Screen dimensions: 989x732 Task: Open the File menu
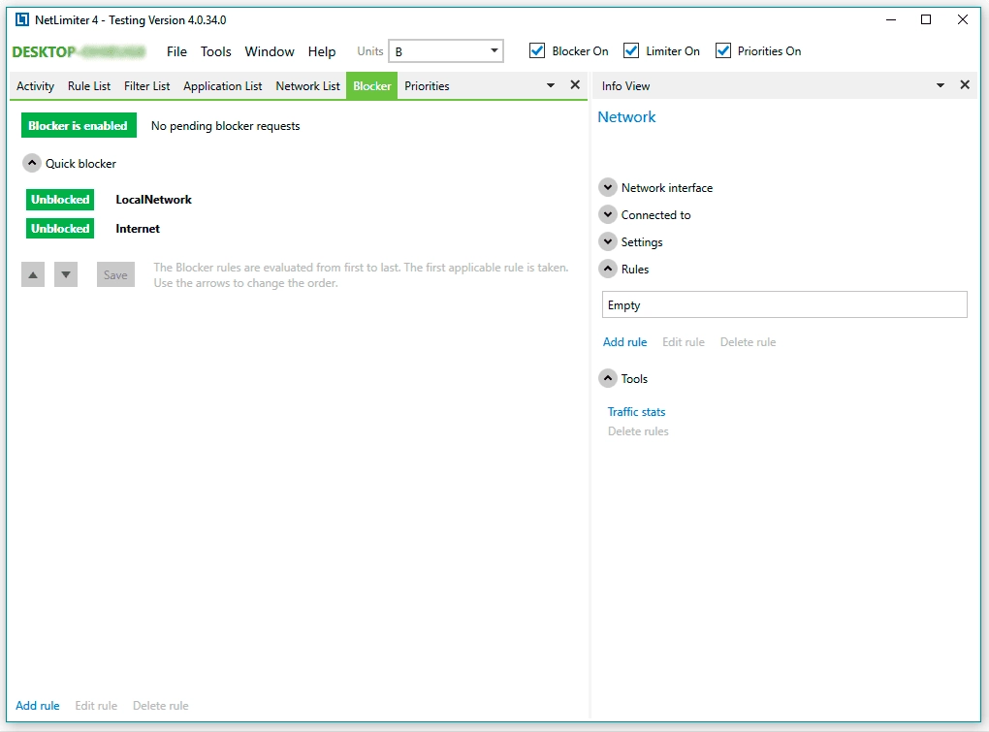tap(176, 51)
